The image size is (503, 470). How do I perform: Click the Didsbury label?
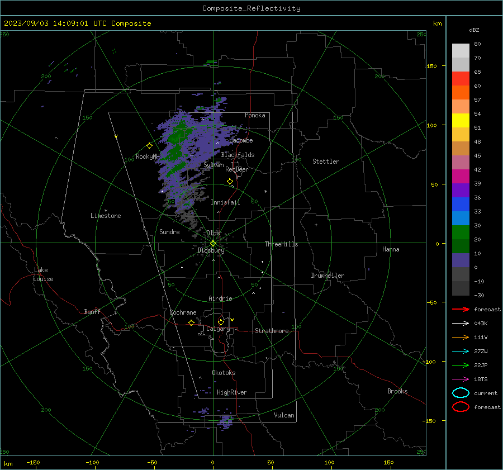pos(211,250)
